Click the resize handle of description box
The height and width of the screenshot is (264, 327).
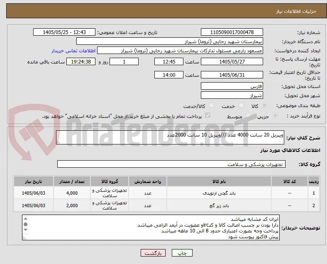[58, 142]
